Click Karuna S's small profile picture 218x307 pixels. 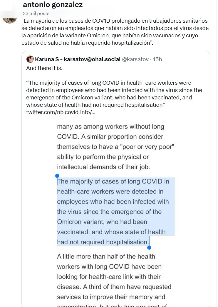[30, 59]
